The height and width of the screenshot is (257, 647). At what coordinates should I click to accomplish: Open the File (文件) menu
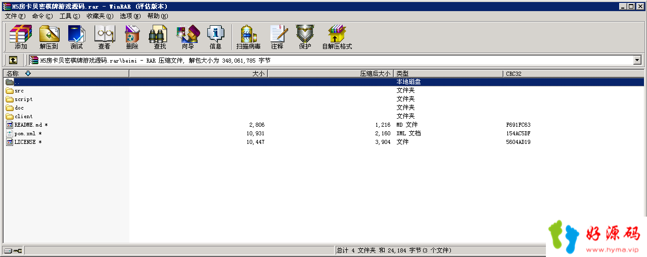pyautogui.click(x=15, y=16)
